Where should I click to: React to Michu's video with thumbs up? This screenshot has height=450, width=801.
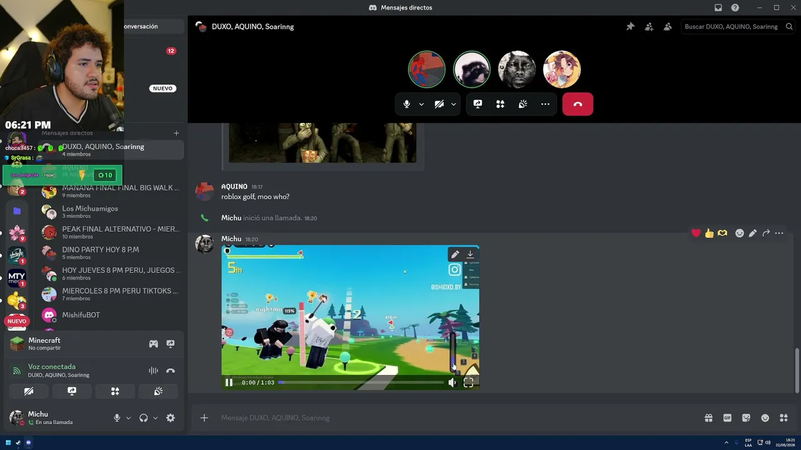pyautogui.click(x=709, y=233)
